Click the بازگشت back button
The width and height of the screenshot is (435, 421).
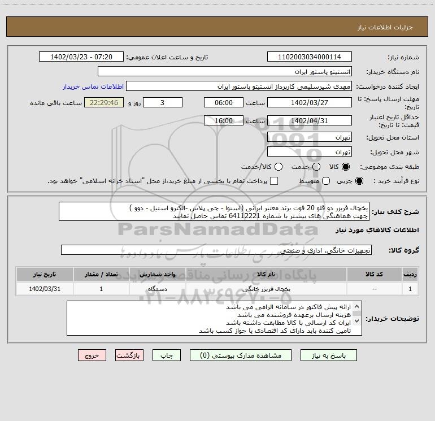click(129, 355)
